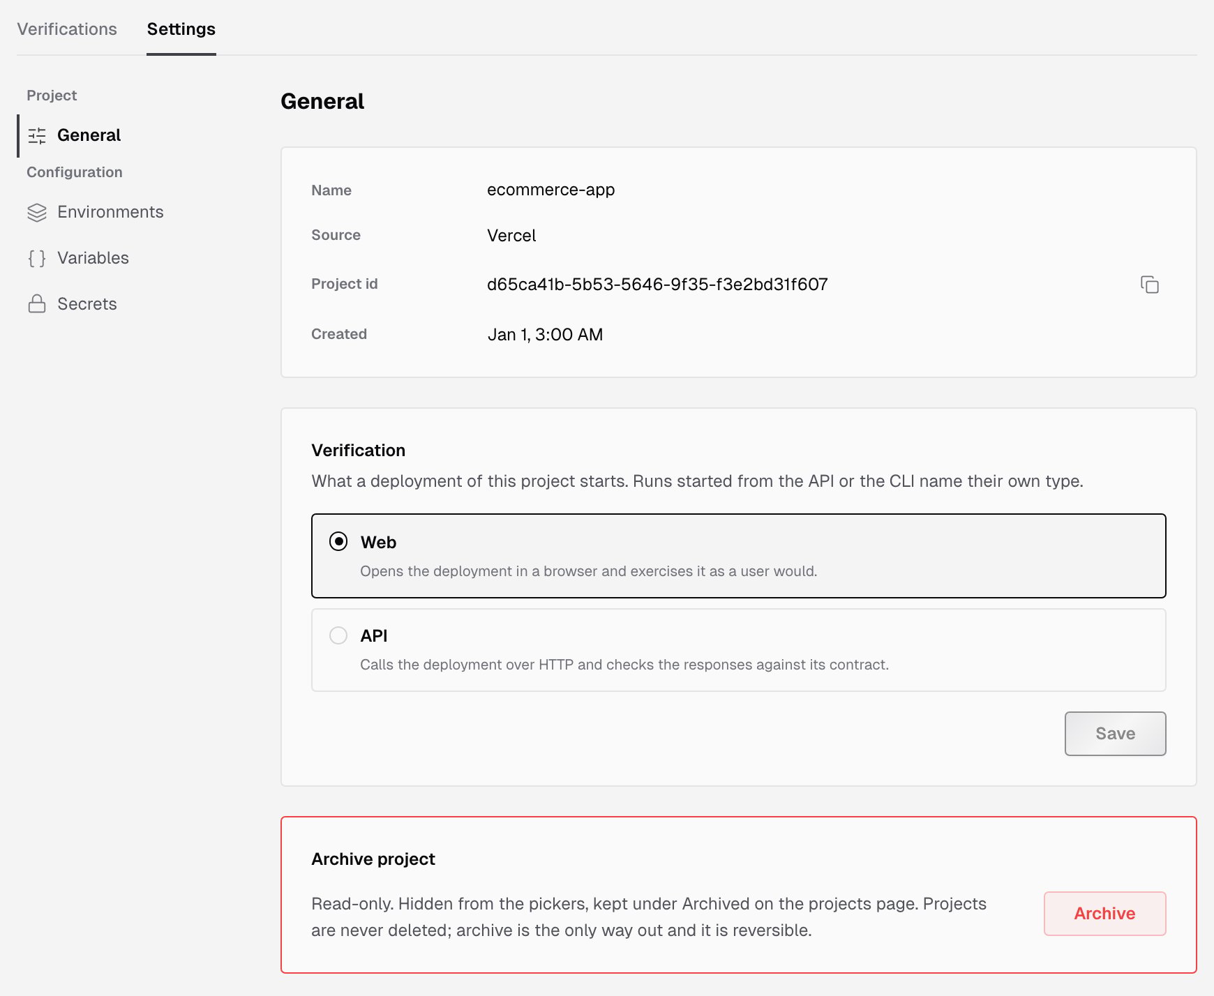Click the created date Jan 1, 3:00 AM
Viewport: 1214px width, 996px height.
point(545,335)
